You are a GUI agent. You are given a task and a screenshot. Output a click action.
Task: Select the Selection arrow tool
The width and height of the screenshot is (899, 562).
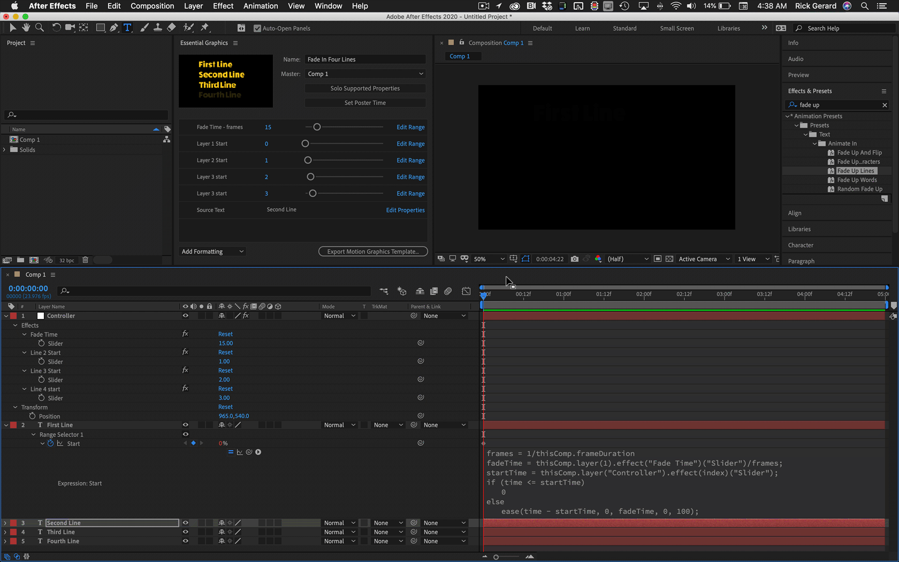(x=13, y=28)
